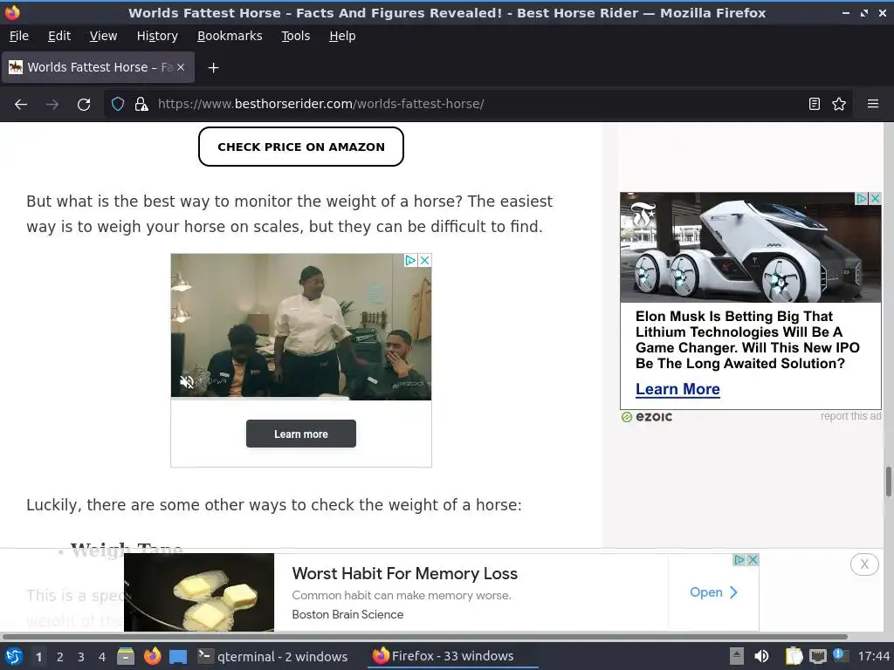The height and width of the screenshot is (670, 894).
Task: Select the Worlds Fattest Horse tab
Action: click(x=98, y=67)
